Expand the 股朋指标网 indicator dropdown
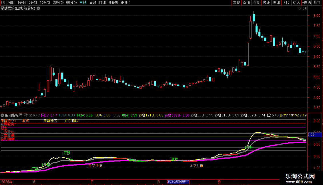This screenshot has height=185, width=323. coord(3,115)
